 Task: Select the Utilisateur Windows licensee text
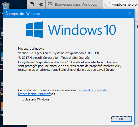pos(36,99)
